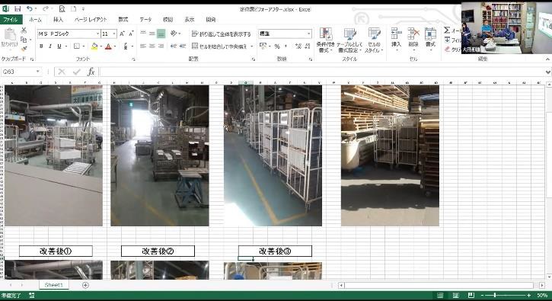552x301 pixels.
Task: Open the ファイル tab
Action: [11, 20]
